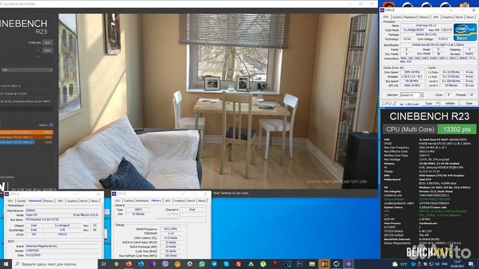Open Firefox from the taskbar
Screen dimensions: 479x269
pos(128,264)
